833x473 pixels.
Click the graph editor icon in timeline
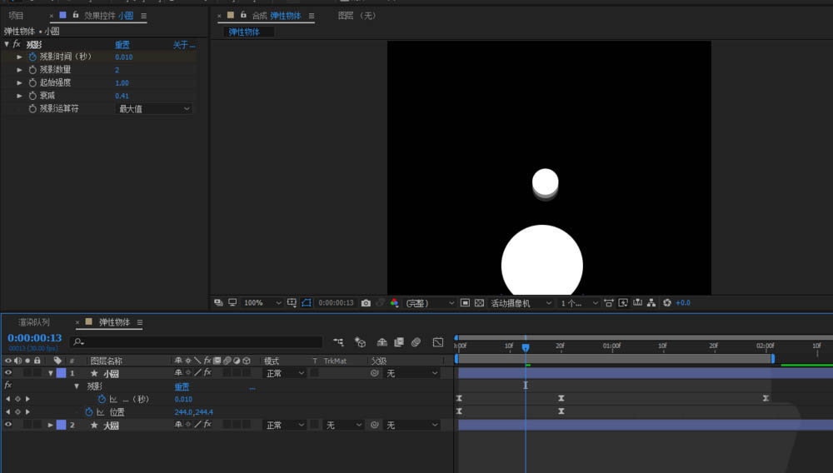point(438,342)
